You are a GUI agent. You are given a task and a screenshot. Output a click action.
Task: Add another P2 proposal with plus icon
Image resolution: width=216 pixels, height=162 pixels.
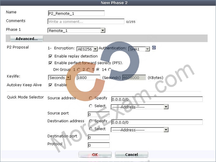pyautogui.click(x=154, y=48)
